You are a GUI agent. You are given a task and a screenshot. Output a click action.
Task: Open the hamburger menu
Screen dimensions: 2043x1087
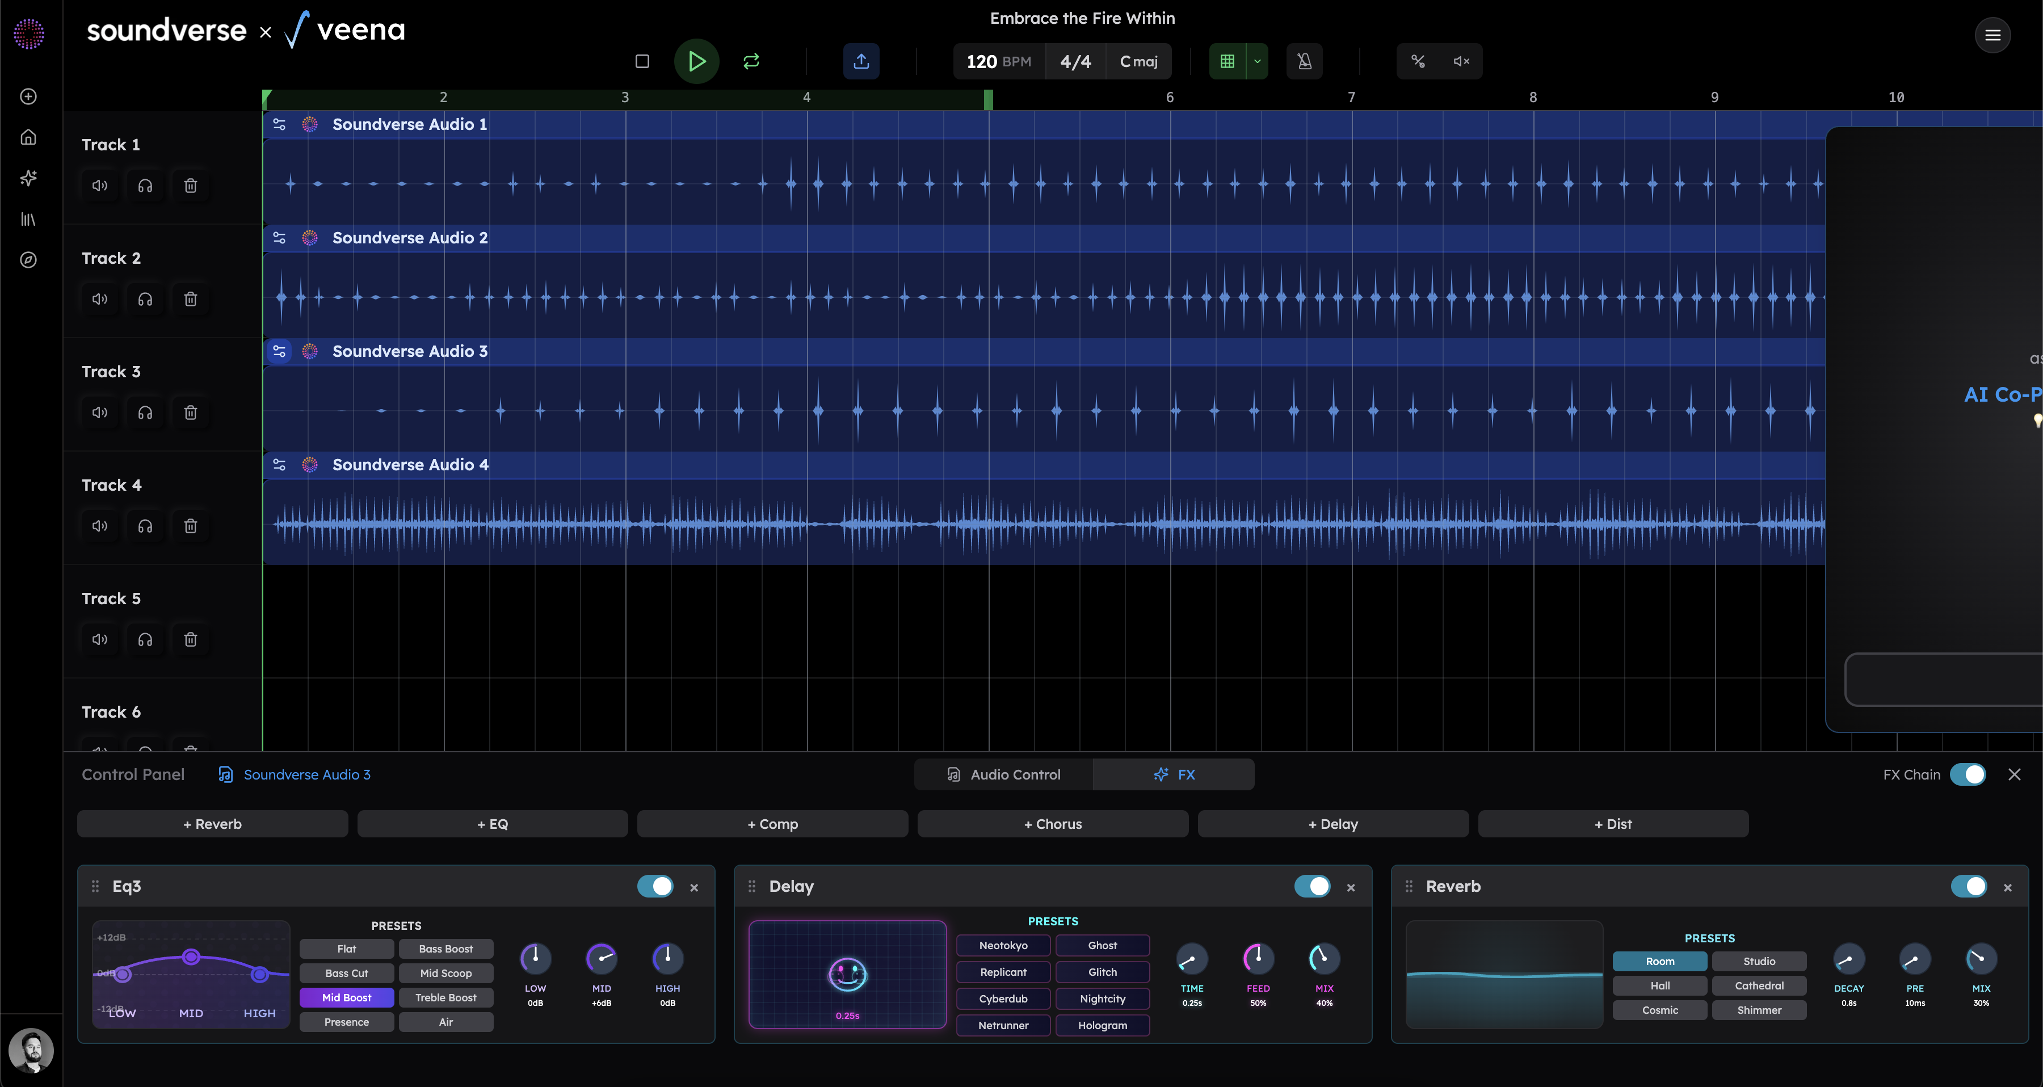pyautogui.click(x=1992, y=35)
